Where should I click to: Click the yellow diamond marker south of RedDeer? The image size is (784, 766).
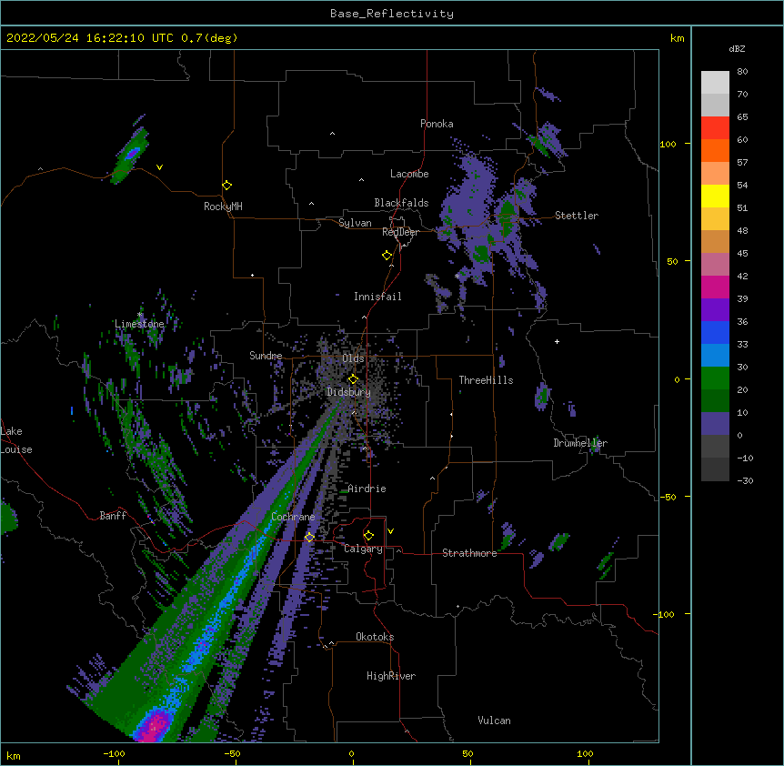pyautogui.click(x=387, y=256)
